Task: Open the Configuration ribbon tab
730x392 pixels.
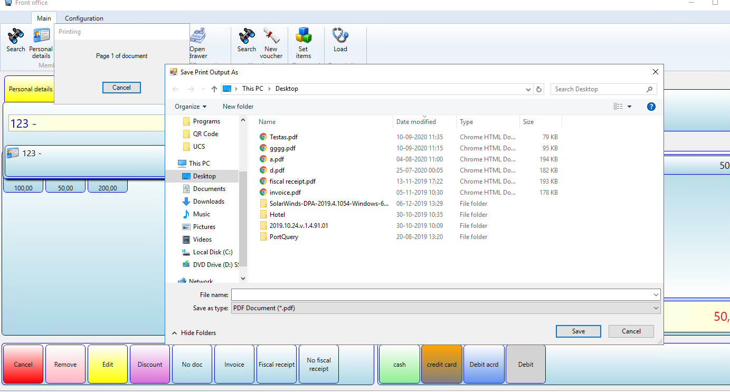Action: [x=84, y=18]
